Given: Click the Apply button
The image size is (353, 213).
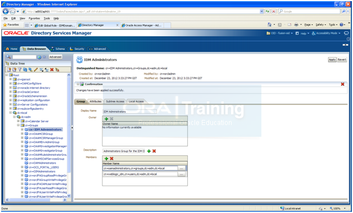Looking at the screenshot, I should click(332, 60).
